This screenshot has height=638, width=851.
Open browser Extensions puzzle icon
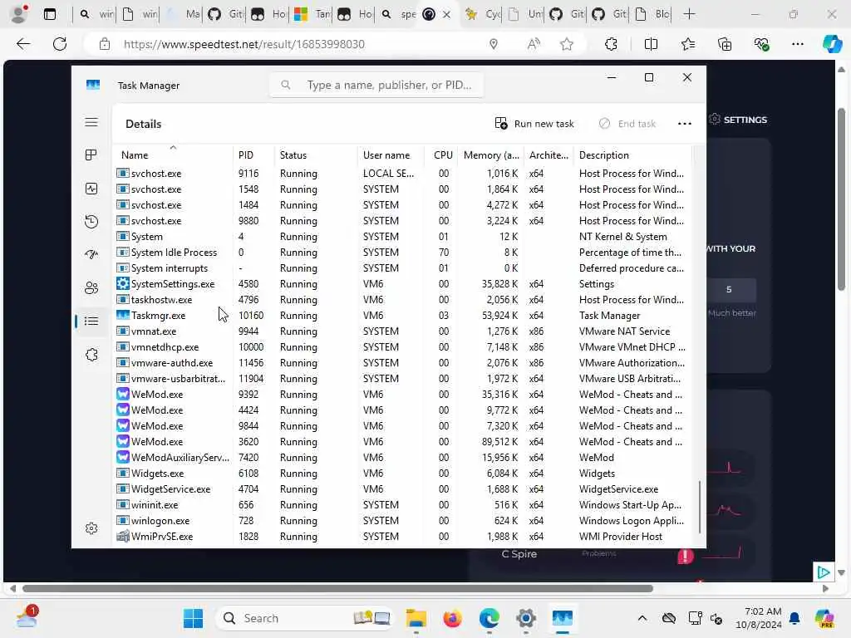coord(611,44)
